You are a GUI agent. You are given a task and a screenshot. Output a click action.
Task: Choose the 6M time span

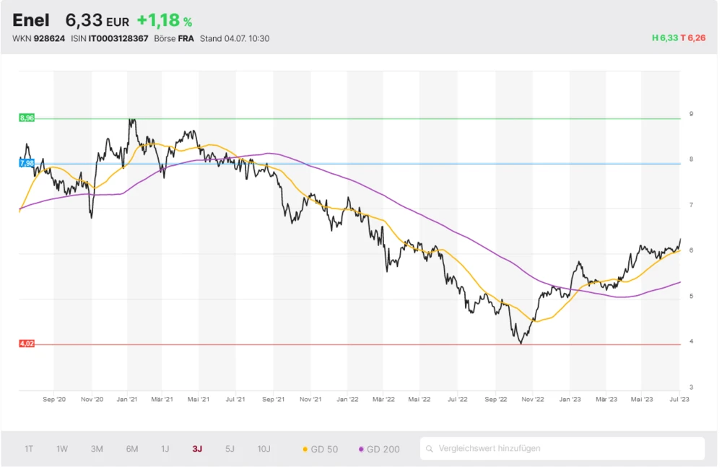pyautogui.click(x=132, y=449)
